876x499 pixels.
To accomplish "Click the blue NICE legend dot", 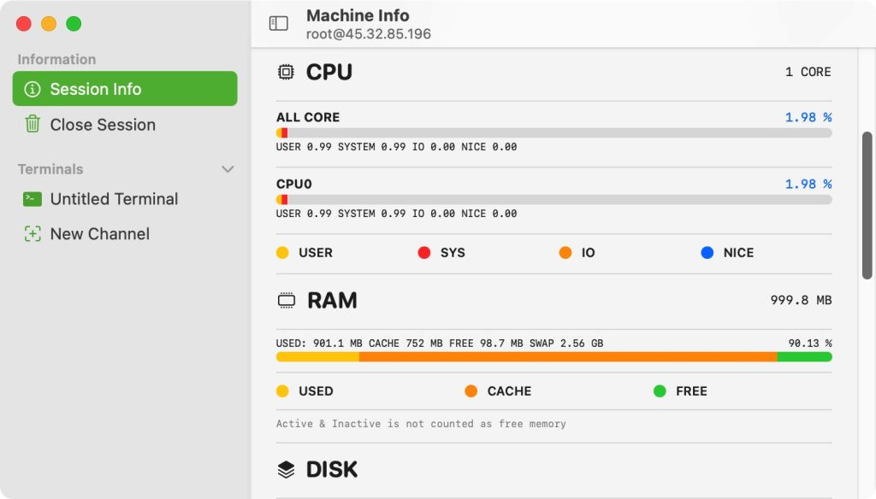I will click(x=707, y=253).
